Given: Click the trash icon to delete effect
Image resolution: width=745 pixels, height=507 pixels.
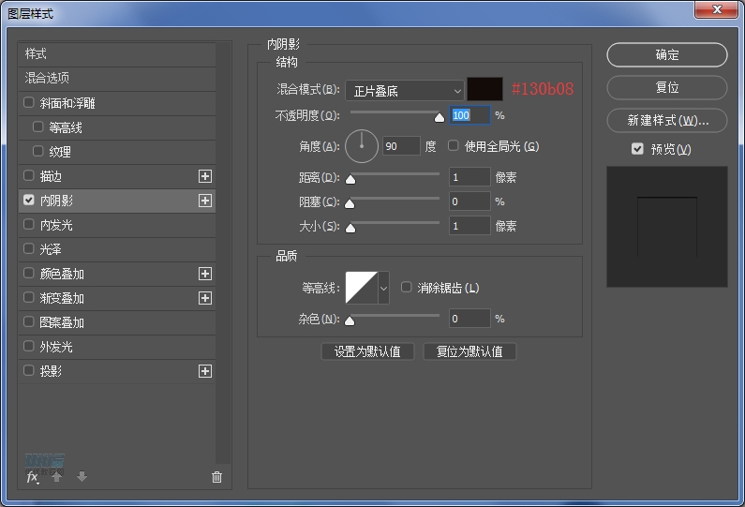Looking at the screenshot, I should coord(217,477).
